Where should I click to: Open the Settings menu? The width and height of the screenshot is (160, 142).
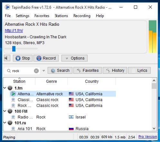(23, 16)
